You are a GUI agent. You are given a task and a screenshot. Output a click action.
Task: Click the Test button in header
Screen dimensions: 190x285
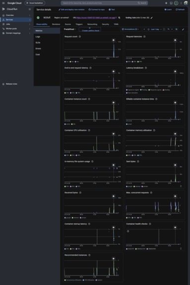[x=112, y=9]
